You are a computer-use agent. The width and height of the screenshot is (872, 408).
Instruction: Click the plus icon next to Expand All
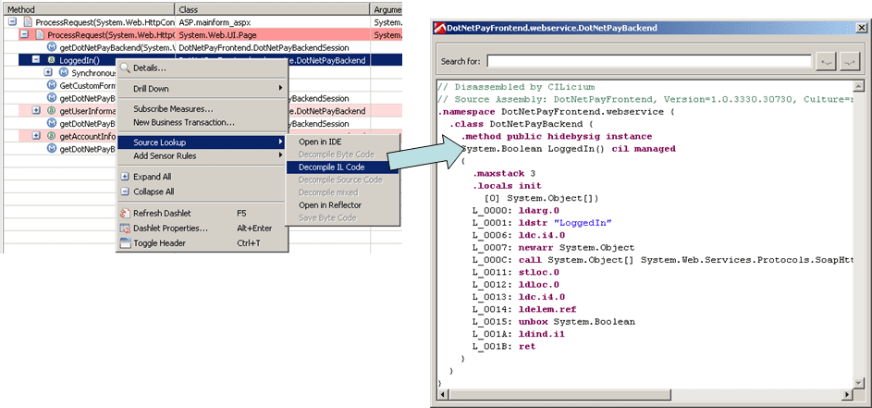[125, 177]
